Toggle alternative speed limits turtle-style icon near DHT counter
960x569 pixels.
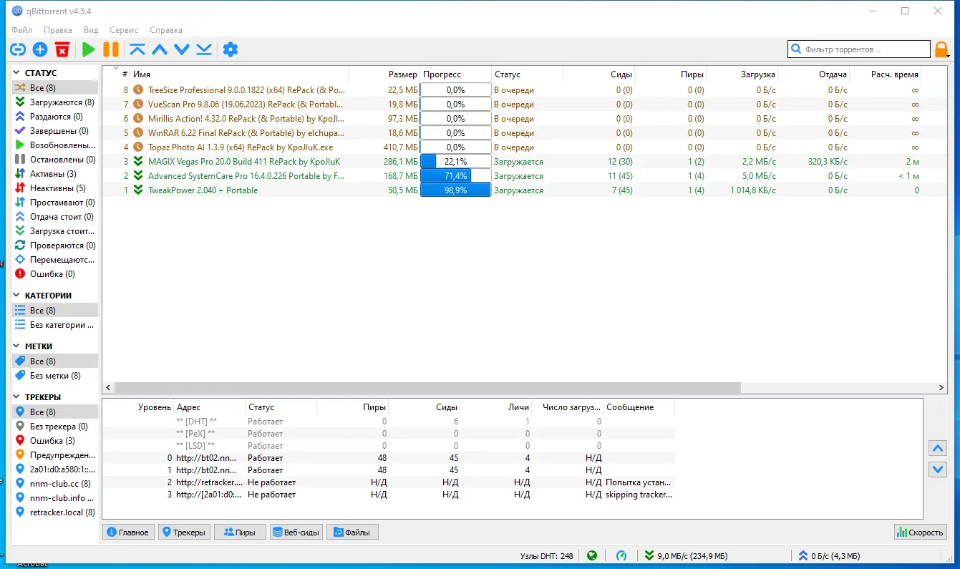click(621, 555)
